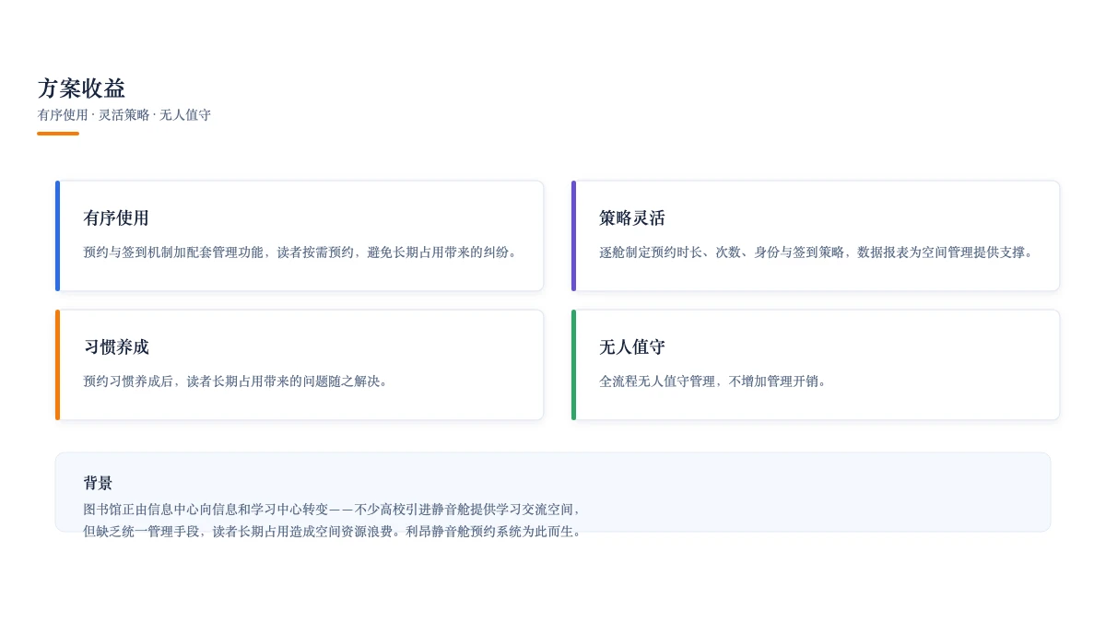Click the slide title 方案收益

tap(81, 88)
